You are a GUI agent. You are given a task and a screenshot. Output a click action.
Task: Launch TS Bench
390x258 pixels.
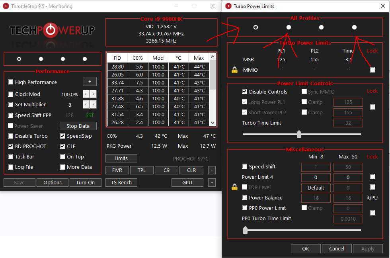[121, 183]
